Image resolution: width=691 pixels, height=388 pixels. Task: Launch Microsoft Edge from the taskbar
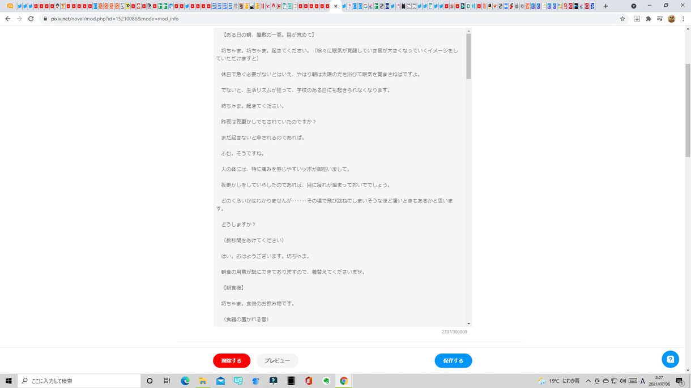pos(185,381)
